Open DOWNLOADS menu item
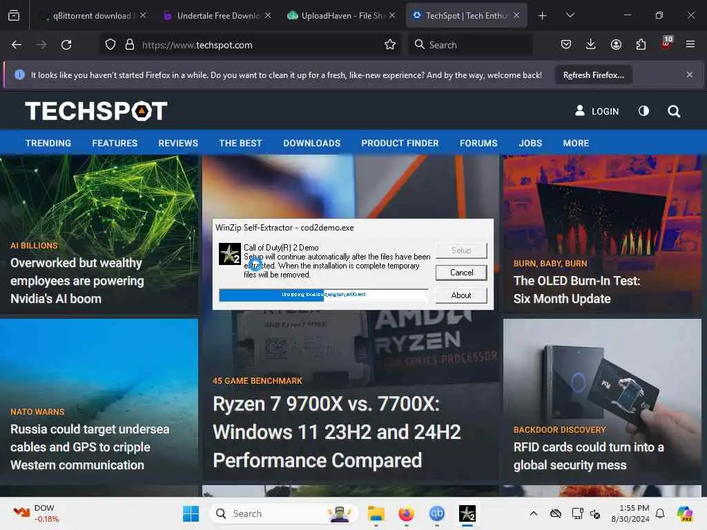 point(311,144)
